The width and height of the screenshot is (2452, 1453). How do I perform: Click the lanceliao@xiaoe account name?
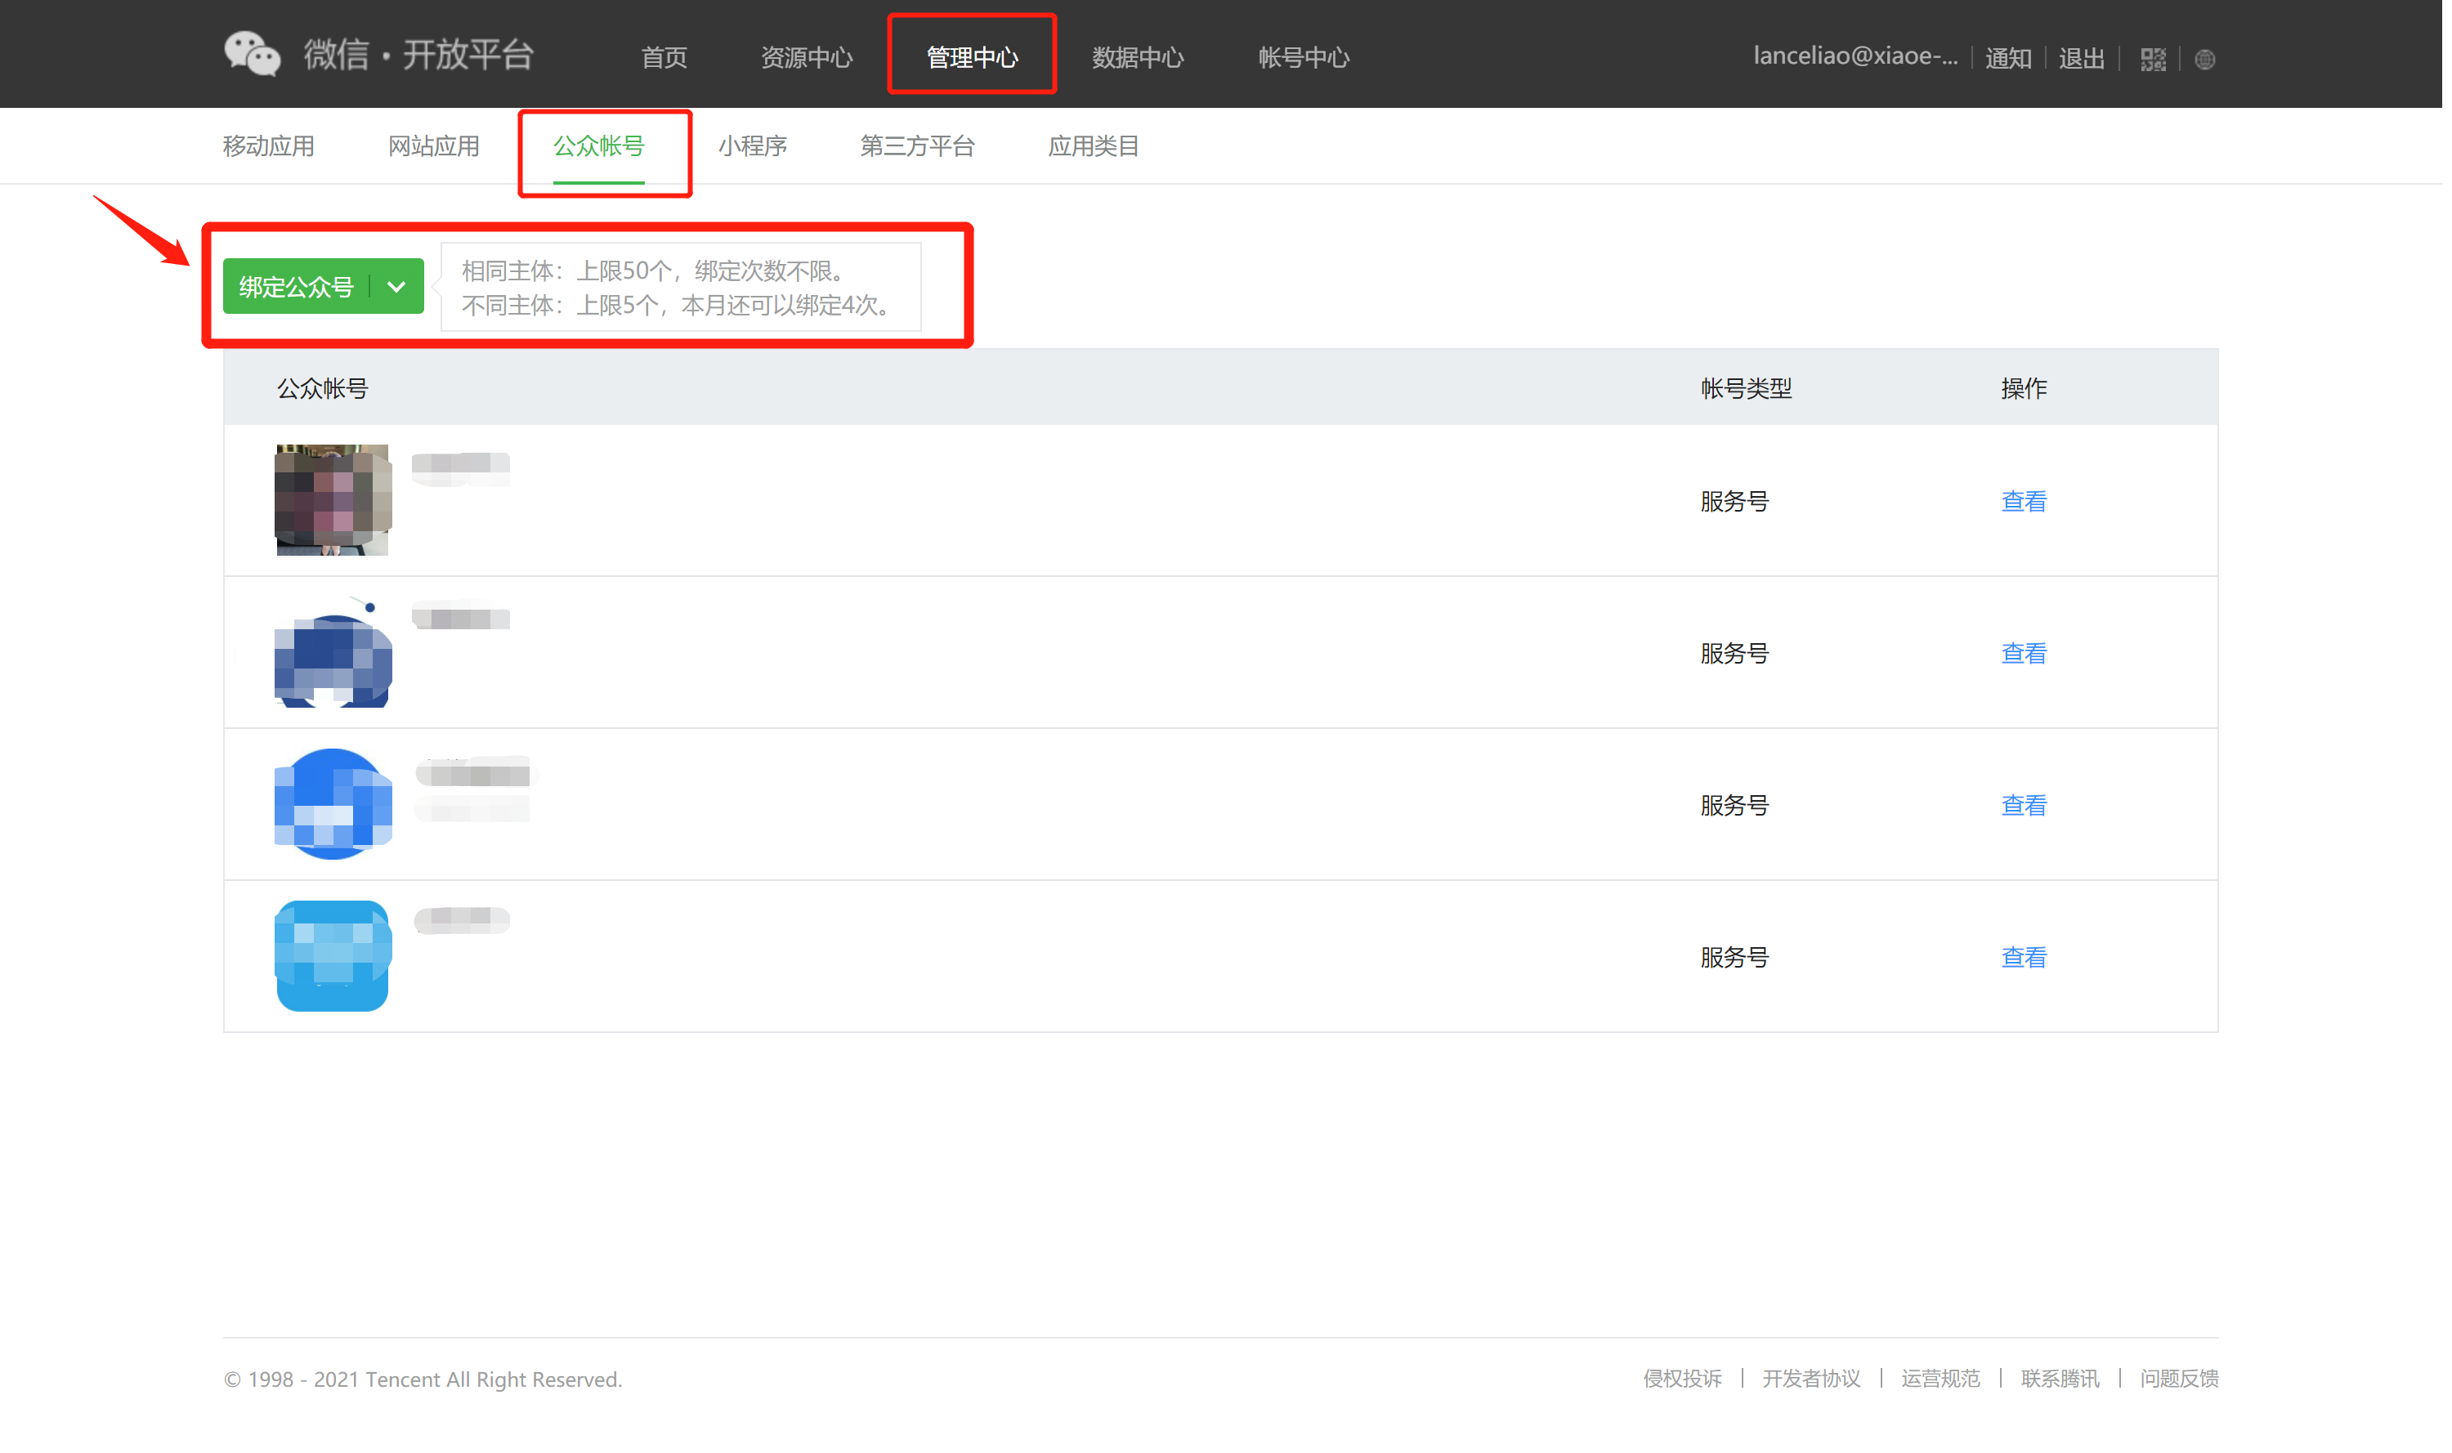tap(1863, 56)
